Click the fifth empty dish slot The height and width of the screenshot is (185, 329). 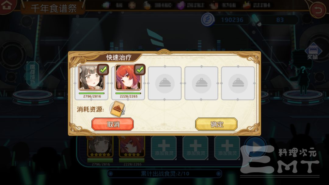[238, 83]
